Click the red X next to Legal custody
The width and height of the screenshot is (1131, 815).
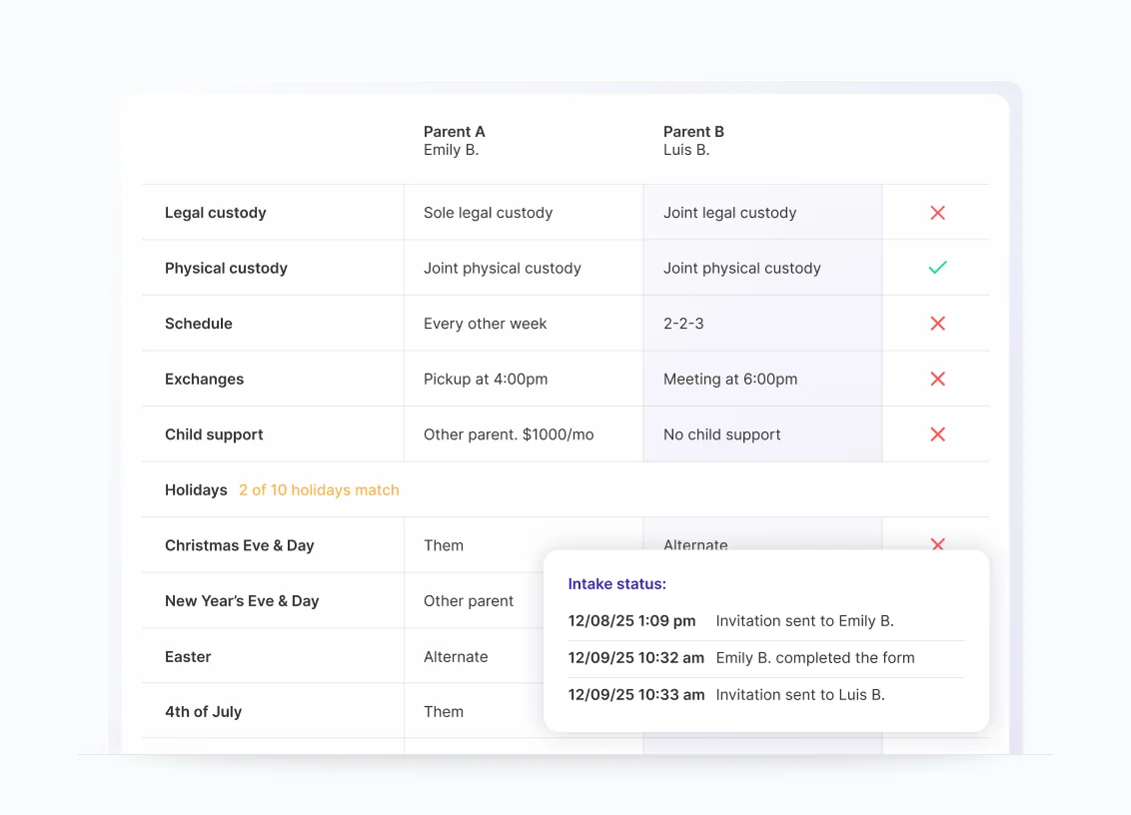936,212
